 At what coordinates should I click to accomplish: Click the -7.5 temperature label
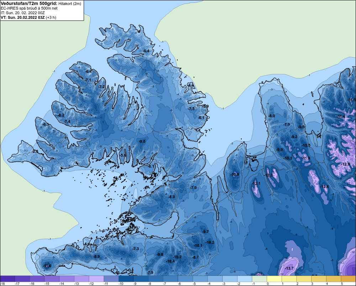[x=192, y=109]
